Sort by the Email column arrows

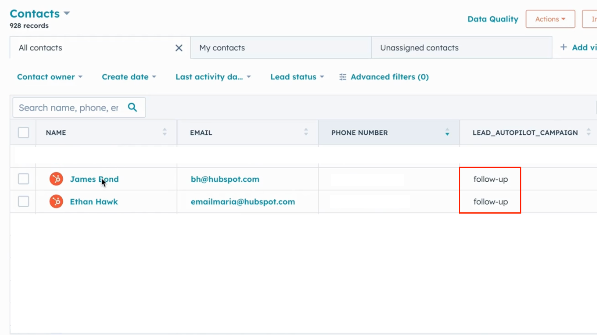coord(306,132)
